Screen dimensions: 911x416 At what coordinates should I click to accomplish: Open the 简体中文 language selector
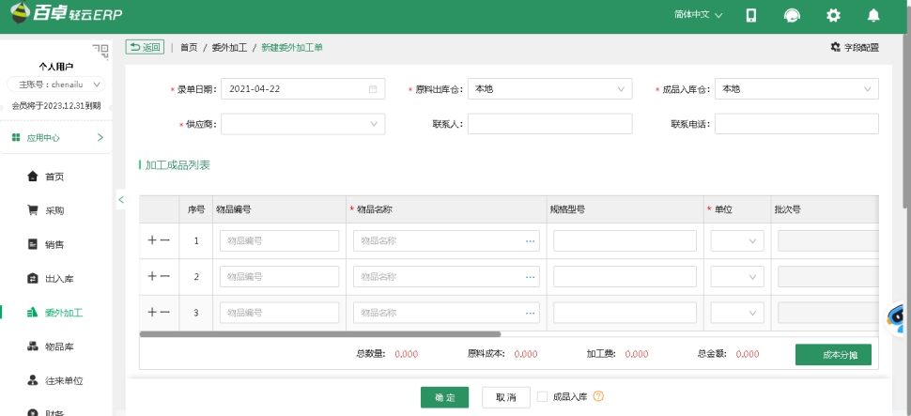pyautogui.click(x=698, y=16)
